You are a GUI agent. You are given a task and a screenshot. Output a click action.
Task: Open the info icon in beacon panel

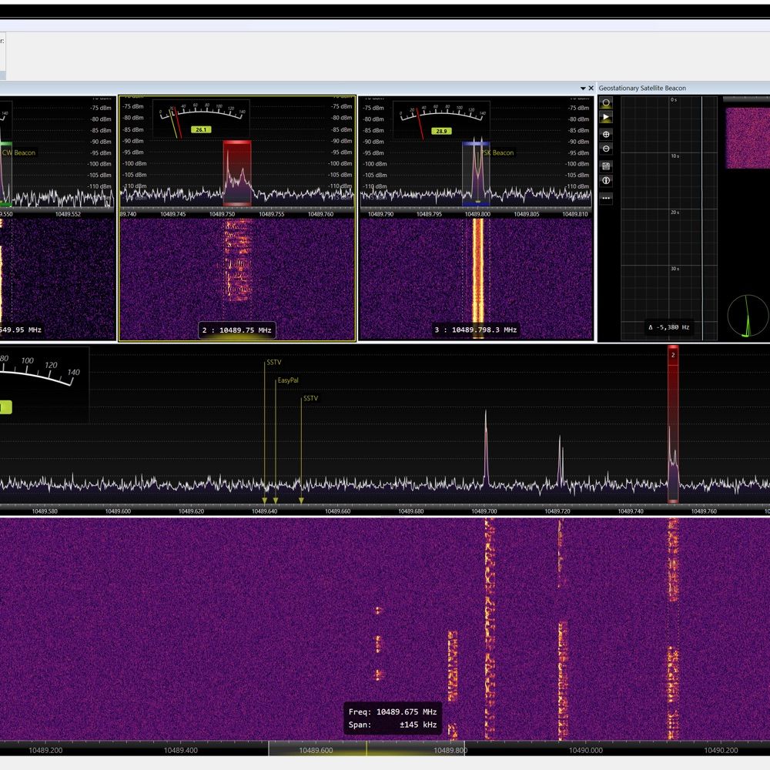[606, 181]
